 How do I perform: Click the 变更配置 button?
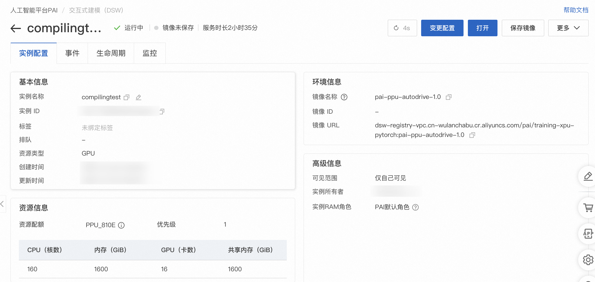[x=442, y=28]
